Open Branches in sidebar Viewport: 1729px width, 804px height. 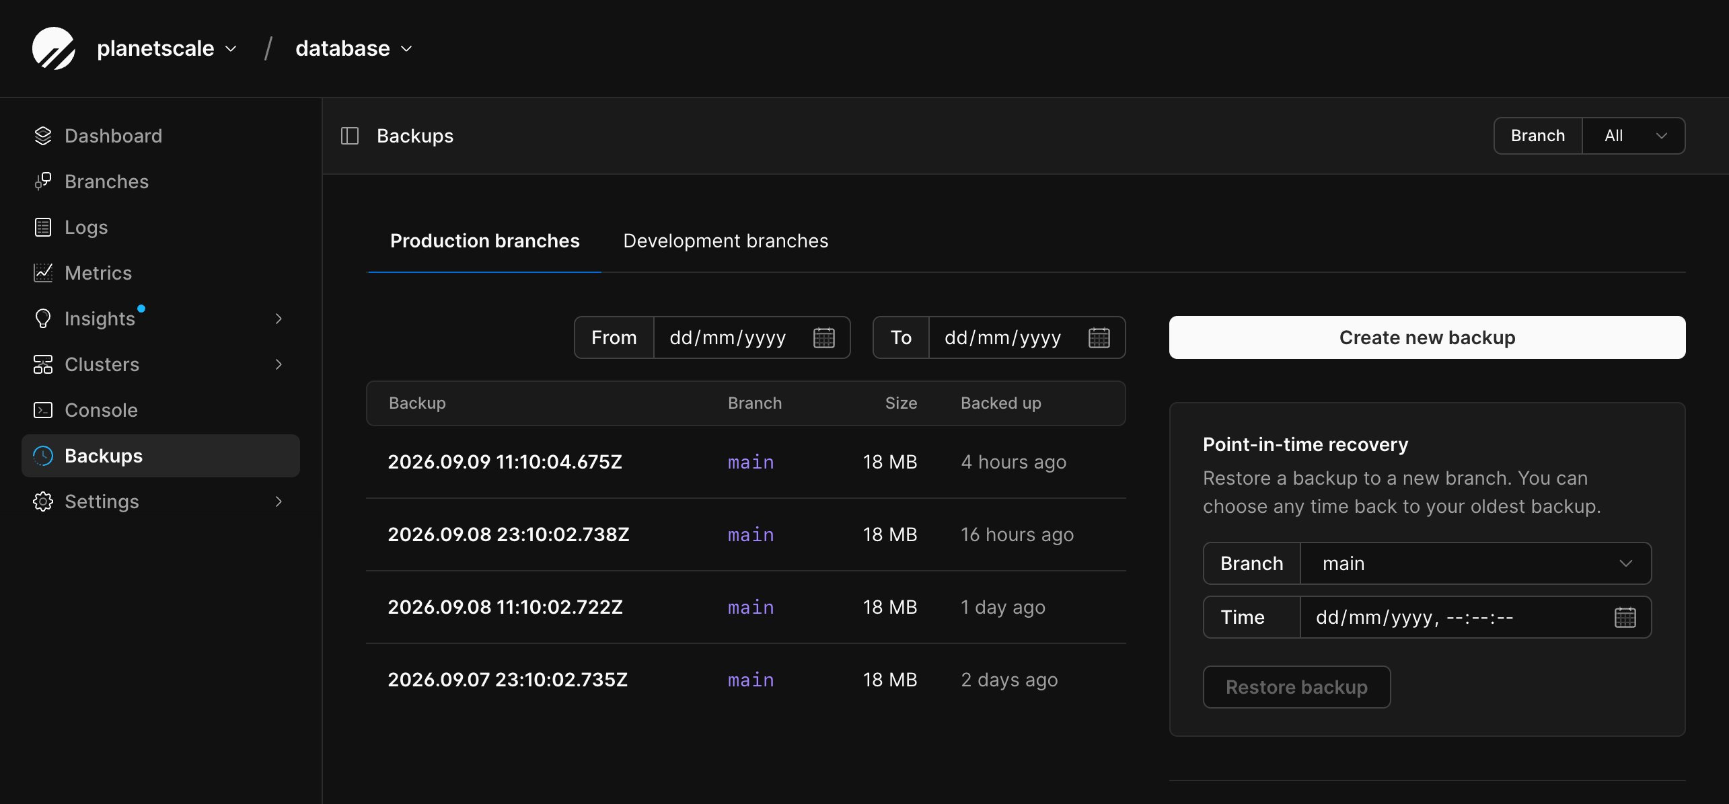coord(161,182)
